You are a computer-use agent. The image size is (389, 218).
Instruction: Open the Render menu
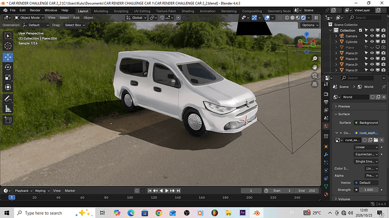[35, 10]
